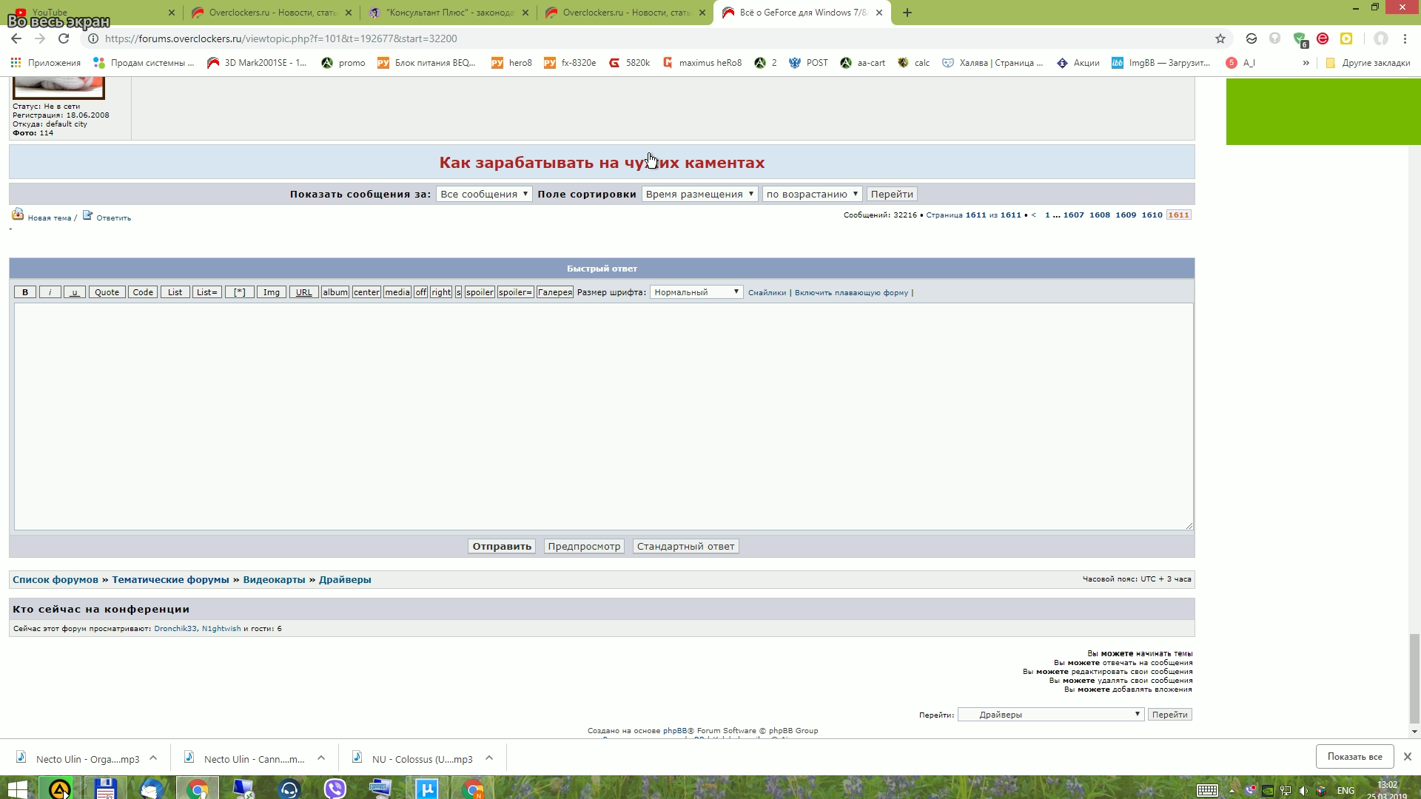Screen dimensions: 1421x799
Task: Expand the Время размещения sort dropdown
Action: [x=699, y=194]
